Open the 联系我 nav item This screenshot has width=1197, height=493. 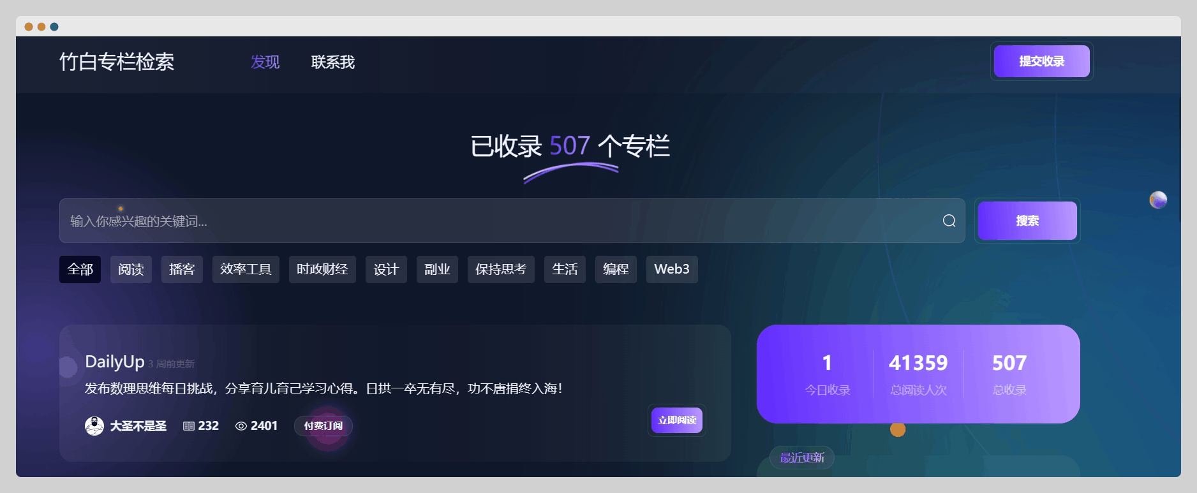point(332,62)
